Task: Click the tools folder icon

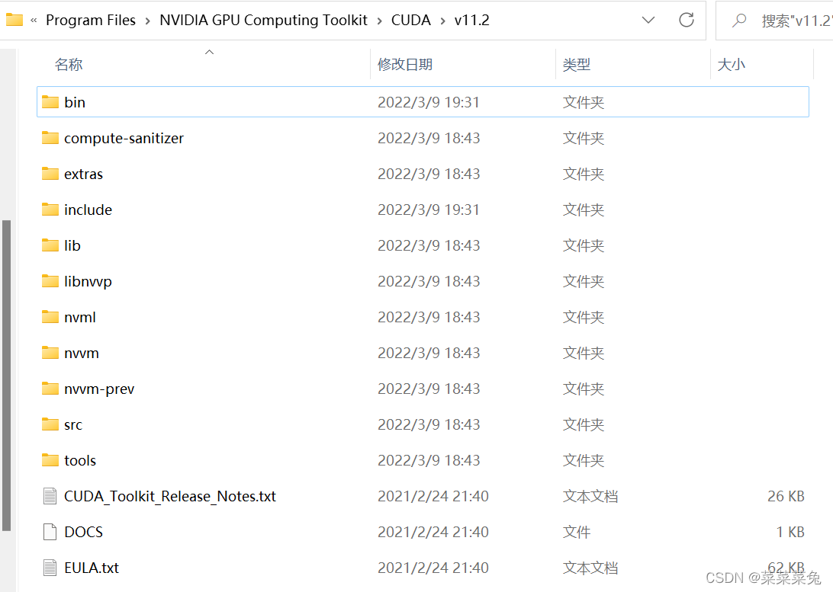Action: pos(50,460)
